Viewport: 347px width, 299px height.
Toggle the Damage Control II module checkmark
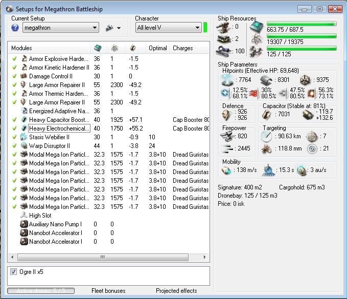pos(15,76)
